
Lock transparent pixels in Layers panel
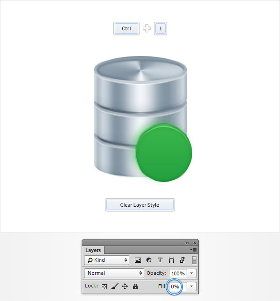(x=104, y=287)
